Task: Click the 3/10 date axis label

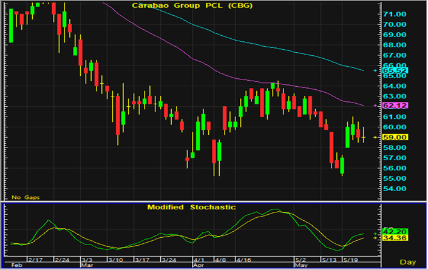Action: pyautogui.click(x=115, y=260)
